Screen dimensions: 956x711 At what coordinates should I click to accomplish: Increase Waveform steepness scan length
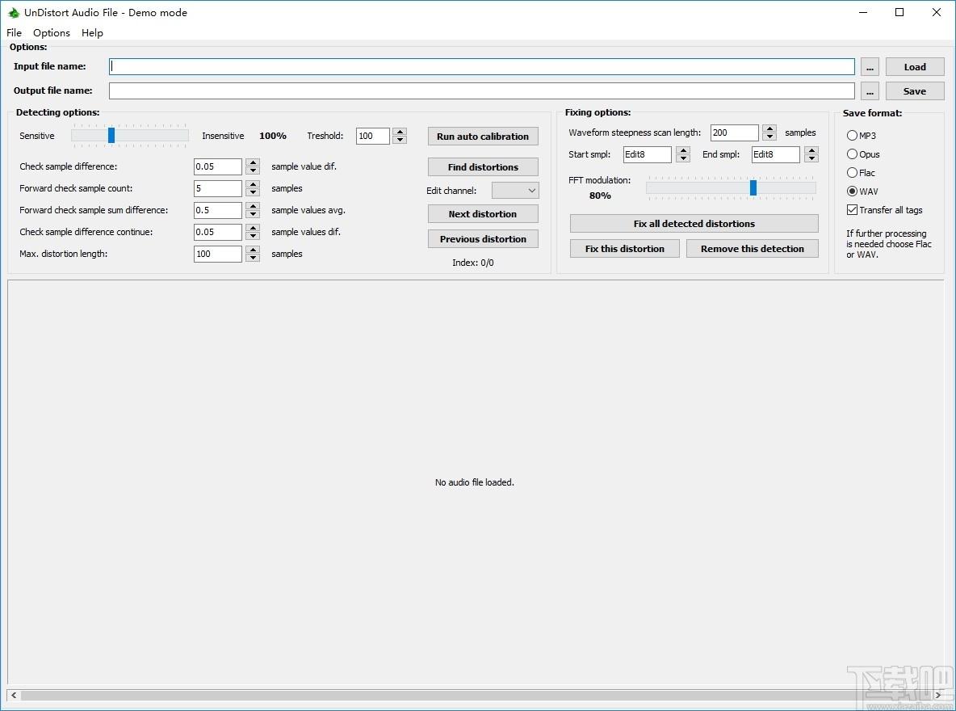pyautogui.click(x=770, y=128)
